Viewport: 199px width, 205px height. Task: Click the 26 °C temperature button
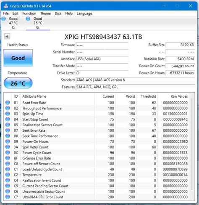(x=18, y=83)
